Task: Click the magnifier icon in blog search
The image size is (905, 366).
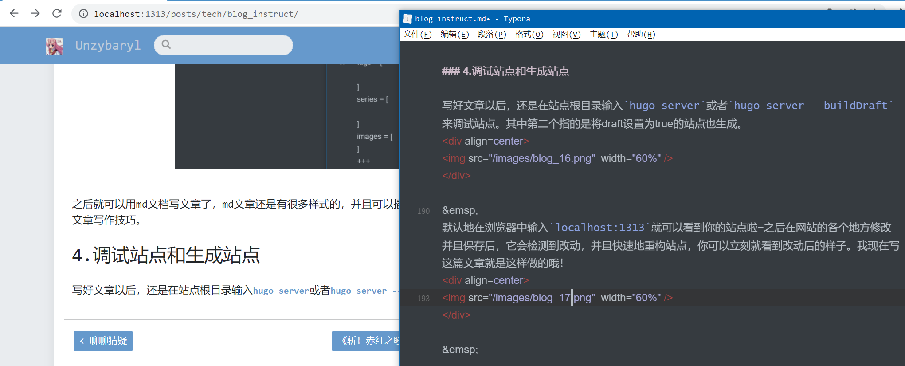Action: tap(166, 44)
